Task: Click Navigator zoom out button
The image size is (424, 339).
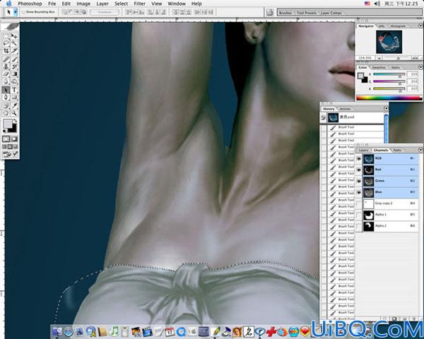Action: coord(379,58)
